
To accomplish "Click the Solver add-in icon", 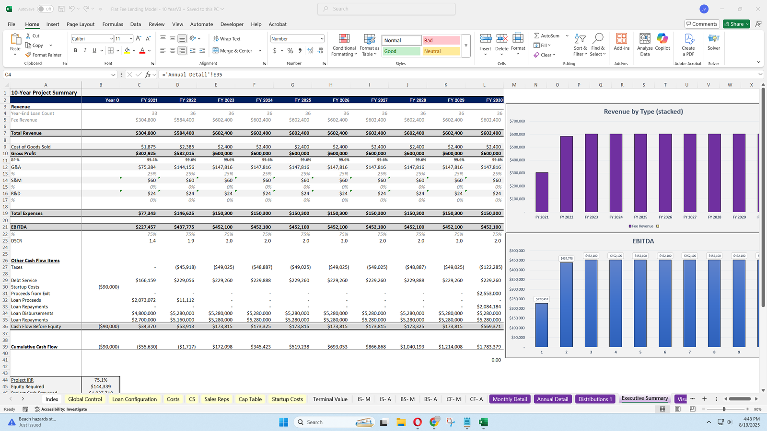I will [713, 39].
